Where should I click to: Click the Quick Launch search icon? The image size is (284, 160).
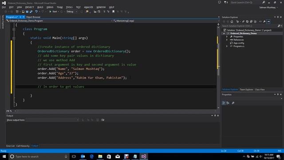(x=264, y=2)
